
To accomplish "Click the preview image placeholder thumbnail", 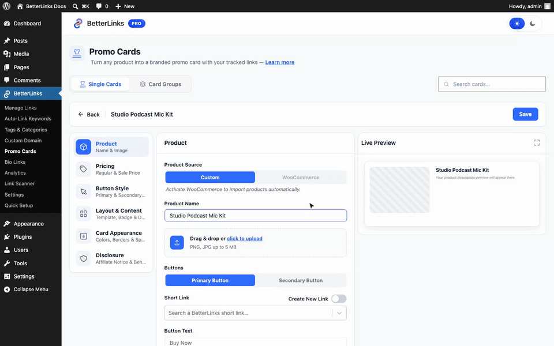I will tap(399, 190).
